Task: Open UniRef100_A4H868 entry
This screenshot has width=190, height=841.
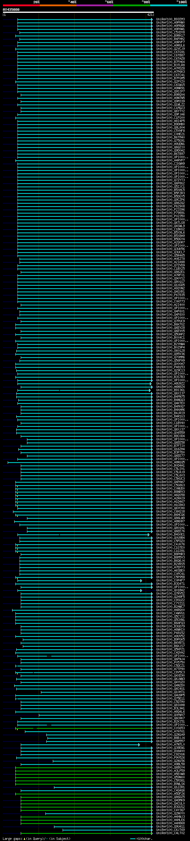Action: tap(170, 823)
